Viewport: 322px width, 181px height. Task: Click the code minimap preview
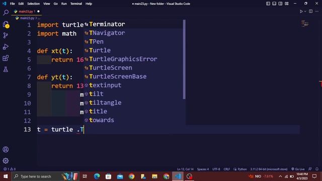tap(305, 24)
